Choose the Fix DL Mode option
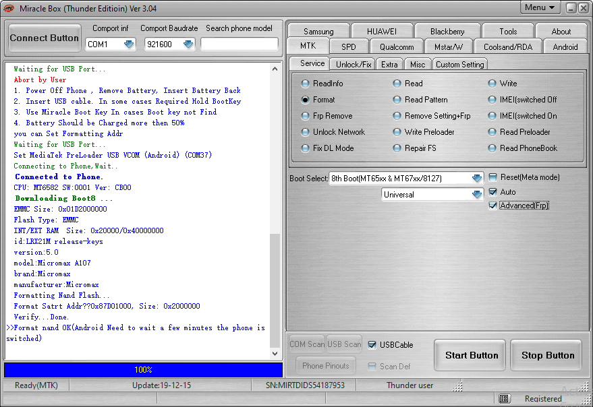Viewport: 593px width, 407px height. point(306,148)
